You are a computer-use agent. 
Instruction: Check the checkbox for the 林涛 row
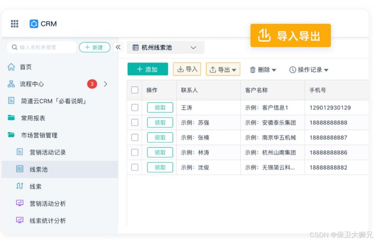point(135,152)
